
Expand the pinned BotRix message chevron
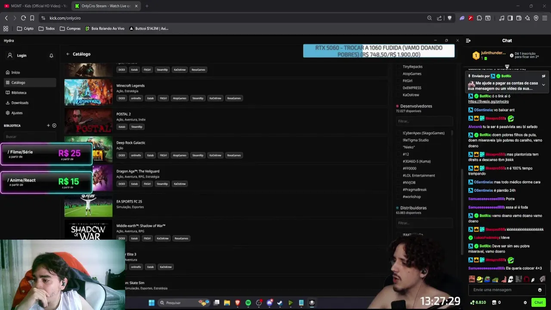(x=543, y=85)
